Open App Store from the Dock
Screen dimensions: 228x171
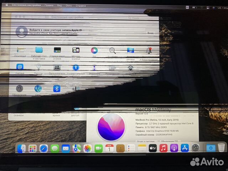(x=185, y=148)
